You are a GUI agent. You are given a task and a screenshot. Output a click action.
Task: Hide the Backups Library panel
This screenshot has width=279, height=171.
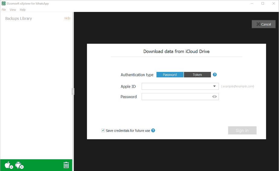pyautogui.click(x=67, y=18)
